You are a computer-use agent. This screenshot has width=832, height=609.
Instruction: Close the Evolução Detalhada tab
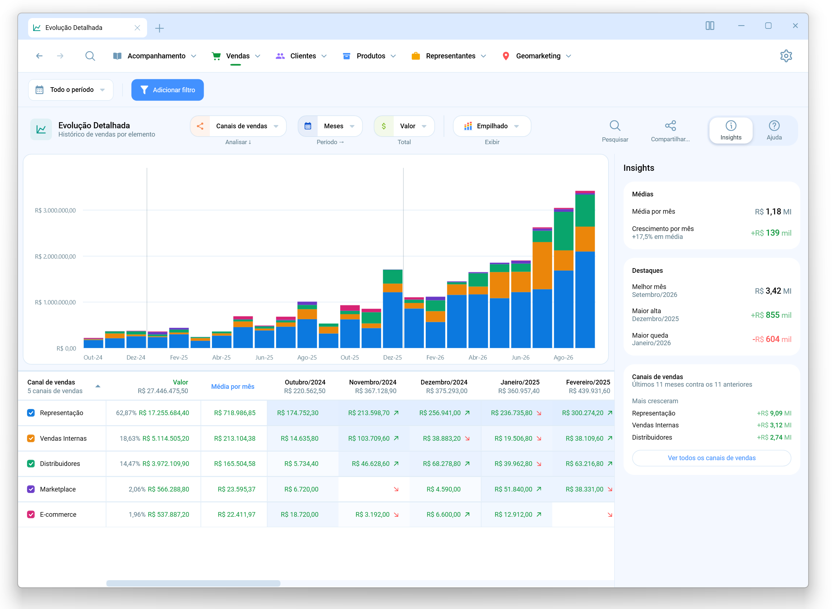pos(137,28)
